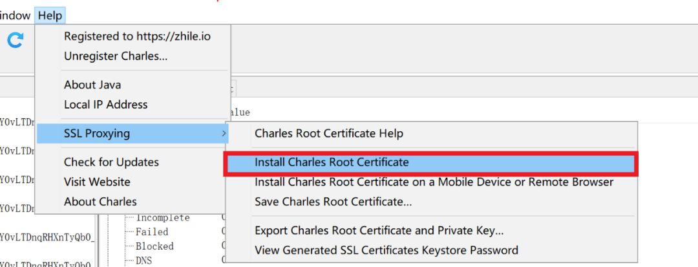Expand the SSL Proxying submenu

pos(132,133)
